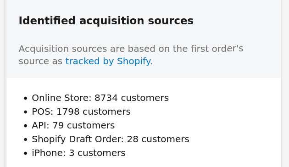Click the number 1798 in POS row

[68, 111]
